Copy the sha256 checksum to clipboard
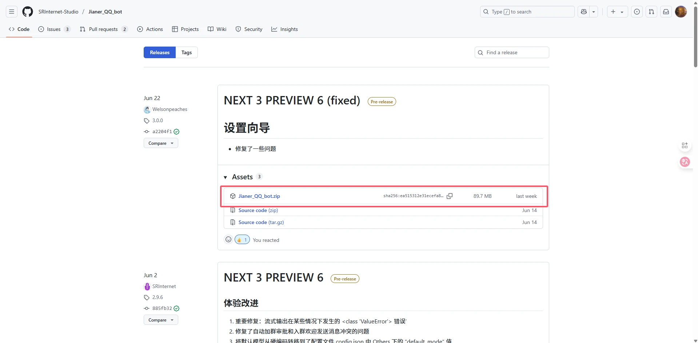698x343 pixels. click(450, 196)
